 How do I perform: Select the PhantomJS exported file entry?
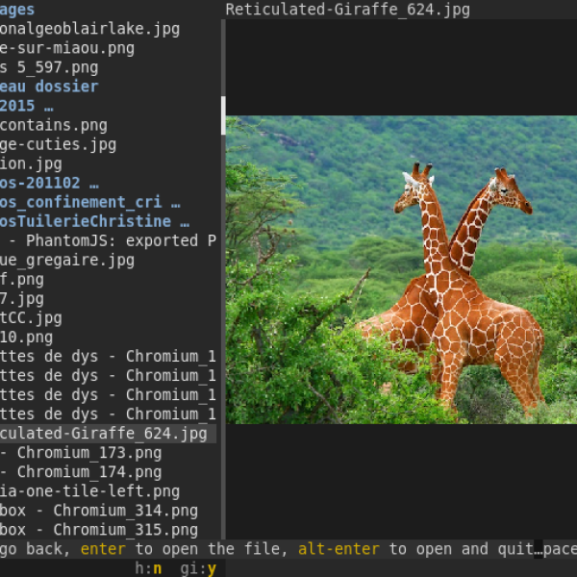[108, 240]
